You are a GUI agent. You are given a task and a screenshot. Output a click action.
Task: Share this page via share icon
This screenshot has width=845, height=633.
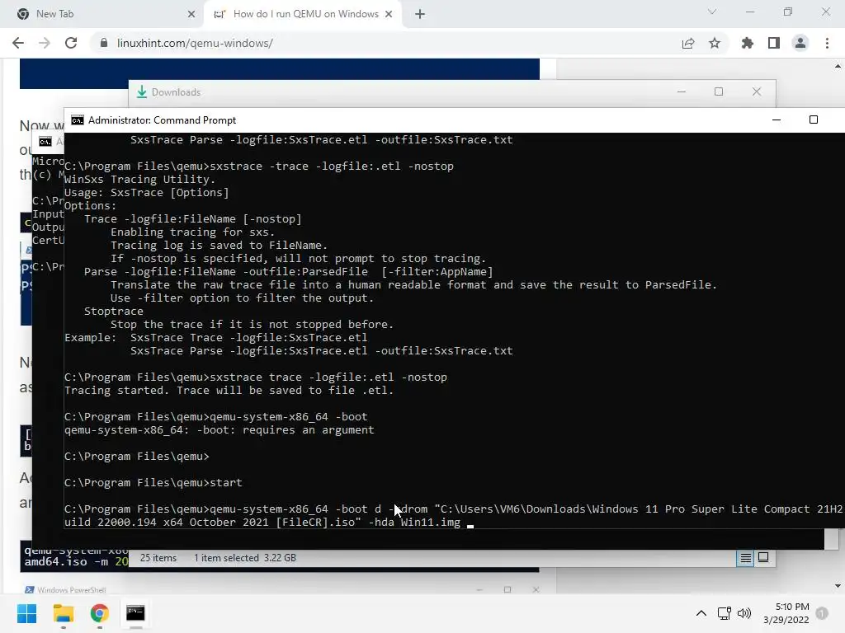688,43
